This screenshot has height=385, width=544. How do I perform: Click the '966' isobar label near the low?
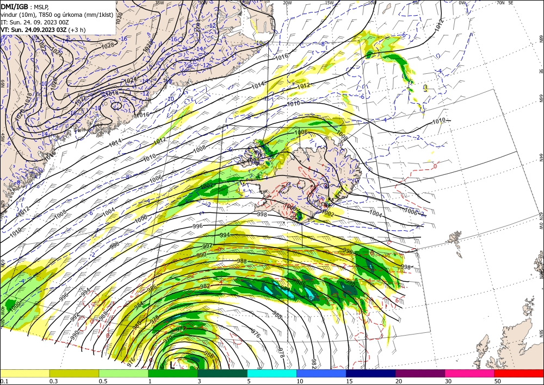(208, 355)
